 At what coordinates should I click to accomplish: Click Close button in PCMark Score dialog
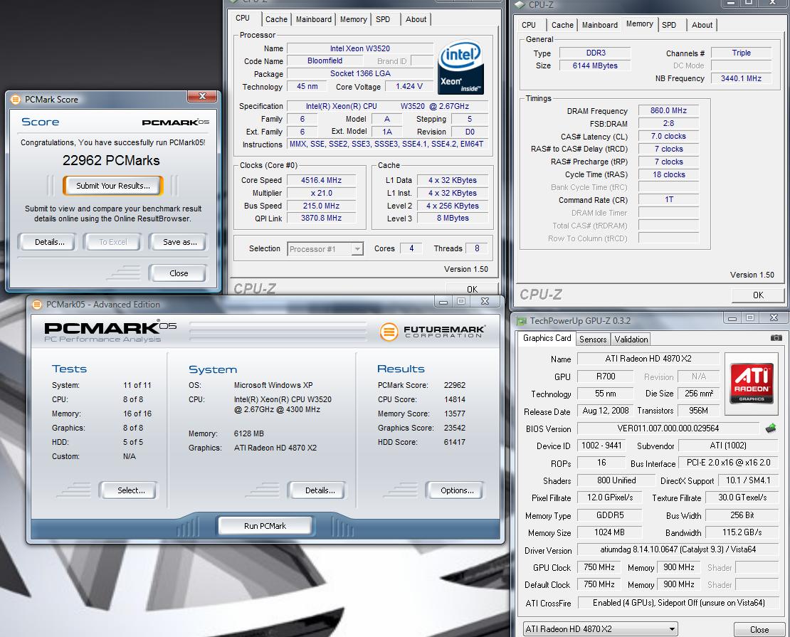point(179,273)
